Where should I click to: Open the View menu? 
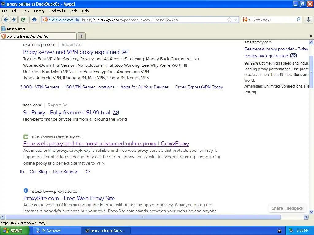pyautogui.click(x=26, y=11)
